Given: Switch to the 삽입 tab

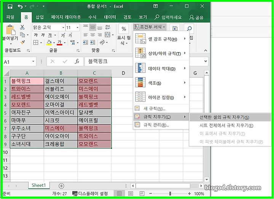Looking at the screenshot, I should [x=40, y=17].
